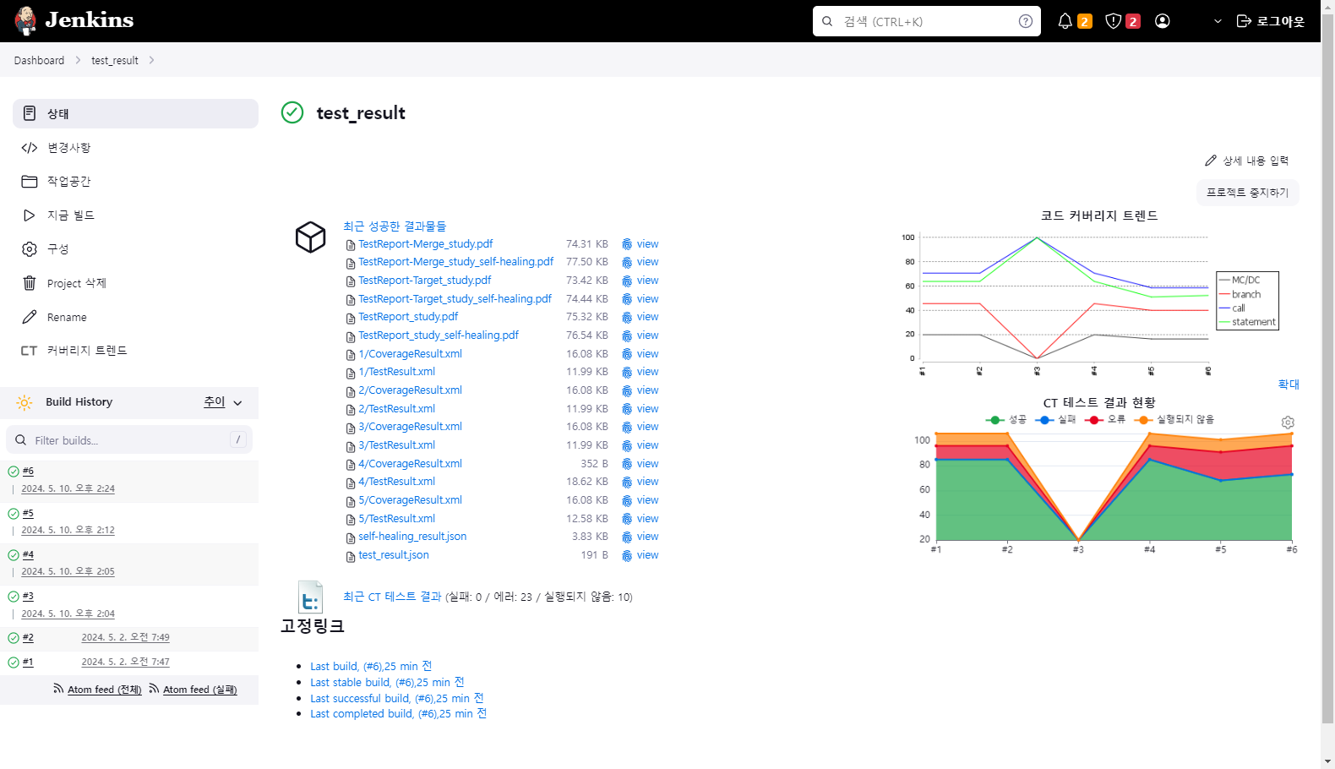This screenshot has height=769, width=1335.
Task: Expand the test_result breadcrumb chevron
Action: (151, 60)
